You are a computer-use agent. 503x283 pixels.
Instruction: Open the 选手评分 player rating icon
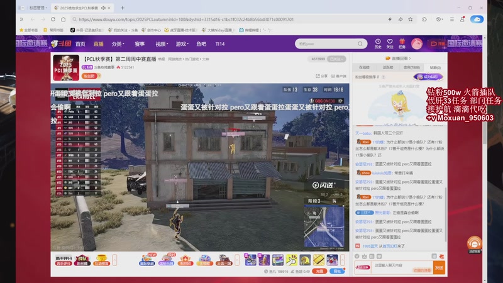[64, 260]
